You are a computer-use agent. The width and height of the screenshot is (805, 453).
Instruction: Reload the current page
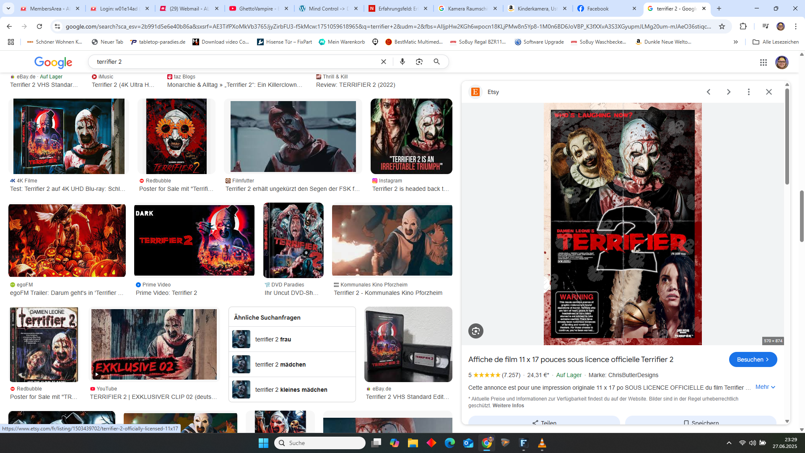pos(39,26)
